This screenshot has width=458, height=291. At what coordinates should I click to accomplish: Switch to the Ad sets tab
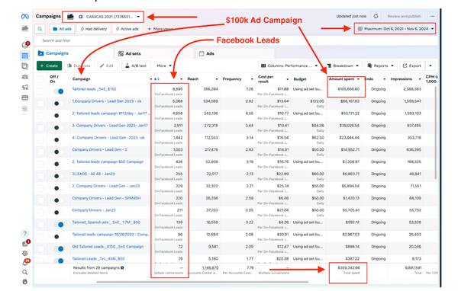(130, 53)
